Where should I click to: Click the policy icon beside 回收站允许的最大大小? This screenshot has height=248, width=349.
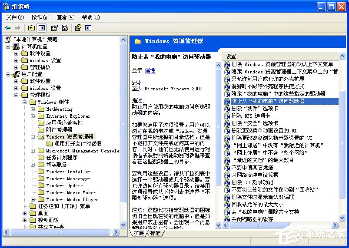227,204
